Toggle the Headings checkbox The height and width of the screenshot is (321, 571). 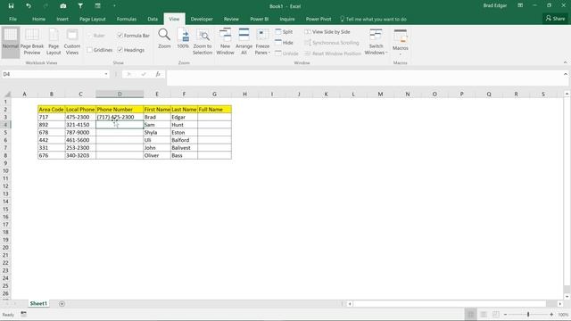click(x=120, y=50)
